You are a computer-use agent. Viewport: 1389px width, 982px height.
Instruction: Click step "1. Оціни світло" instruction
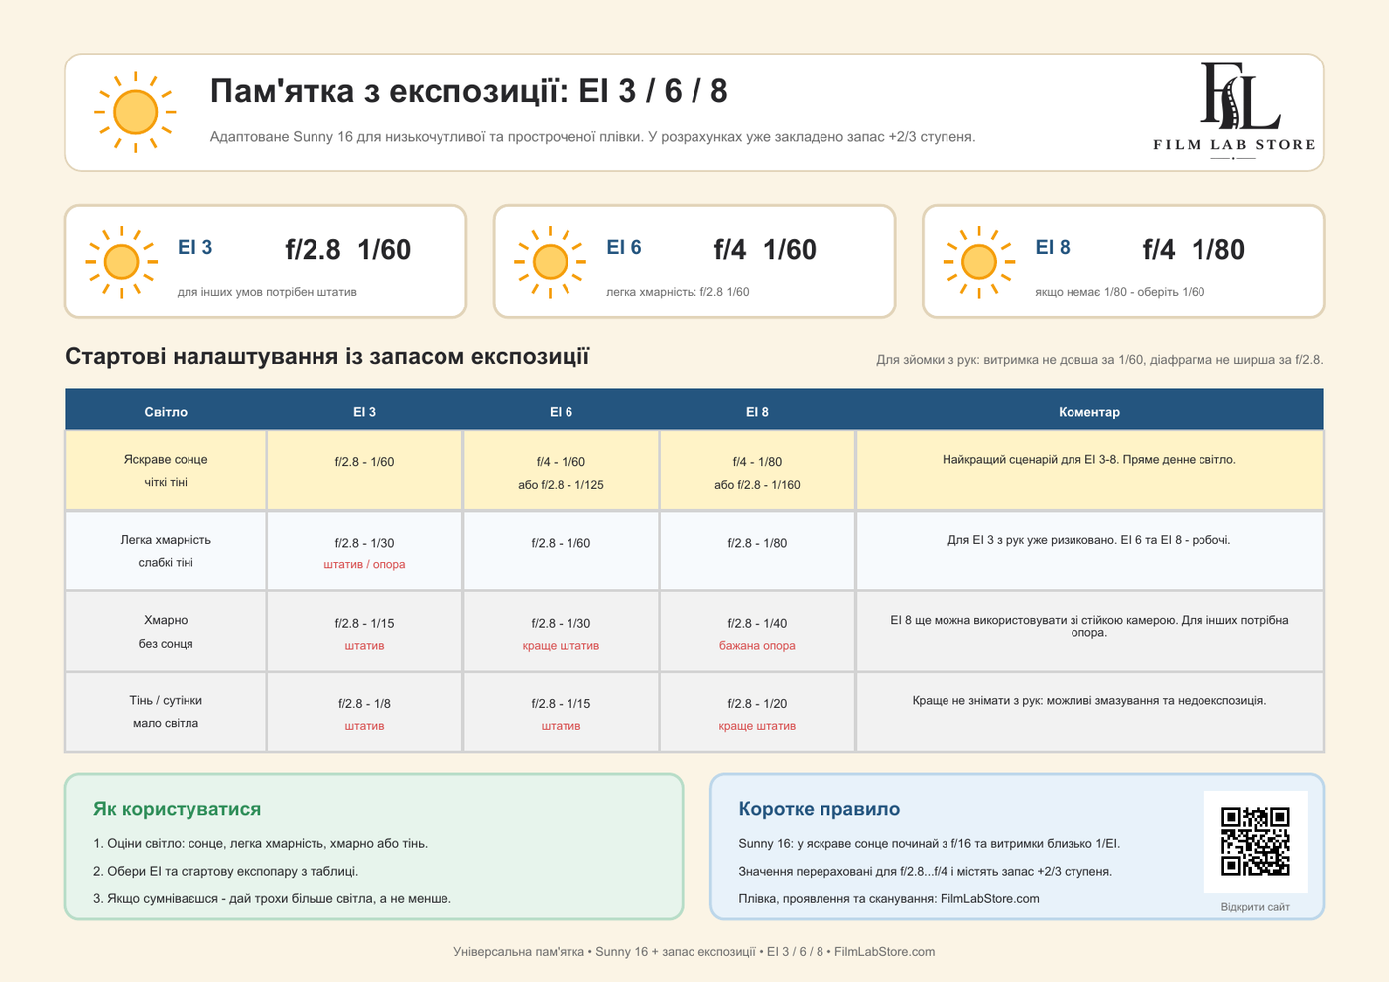[x=261, y=844]
